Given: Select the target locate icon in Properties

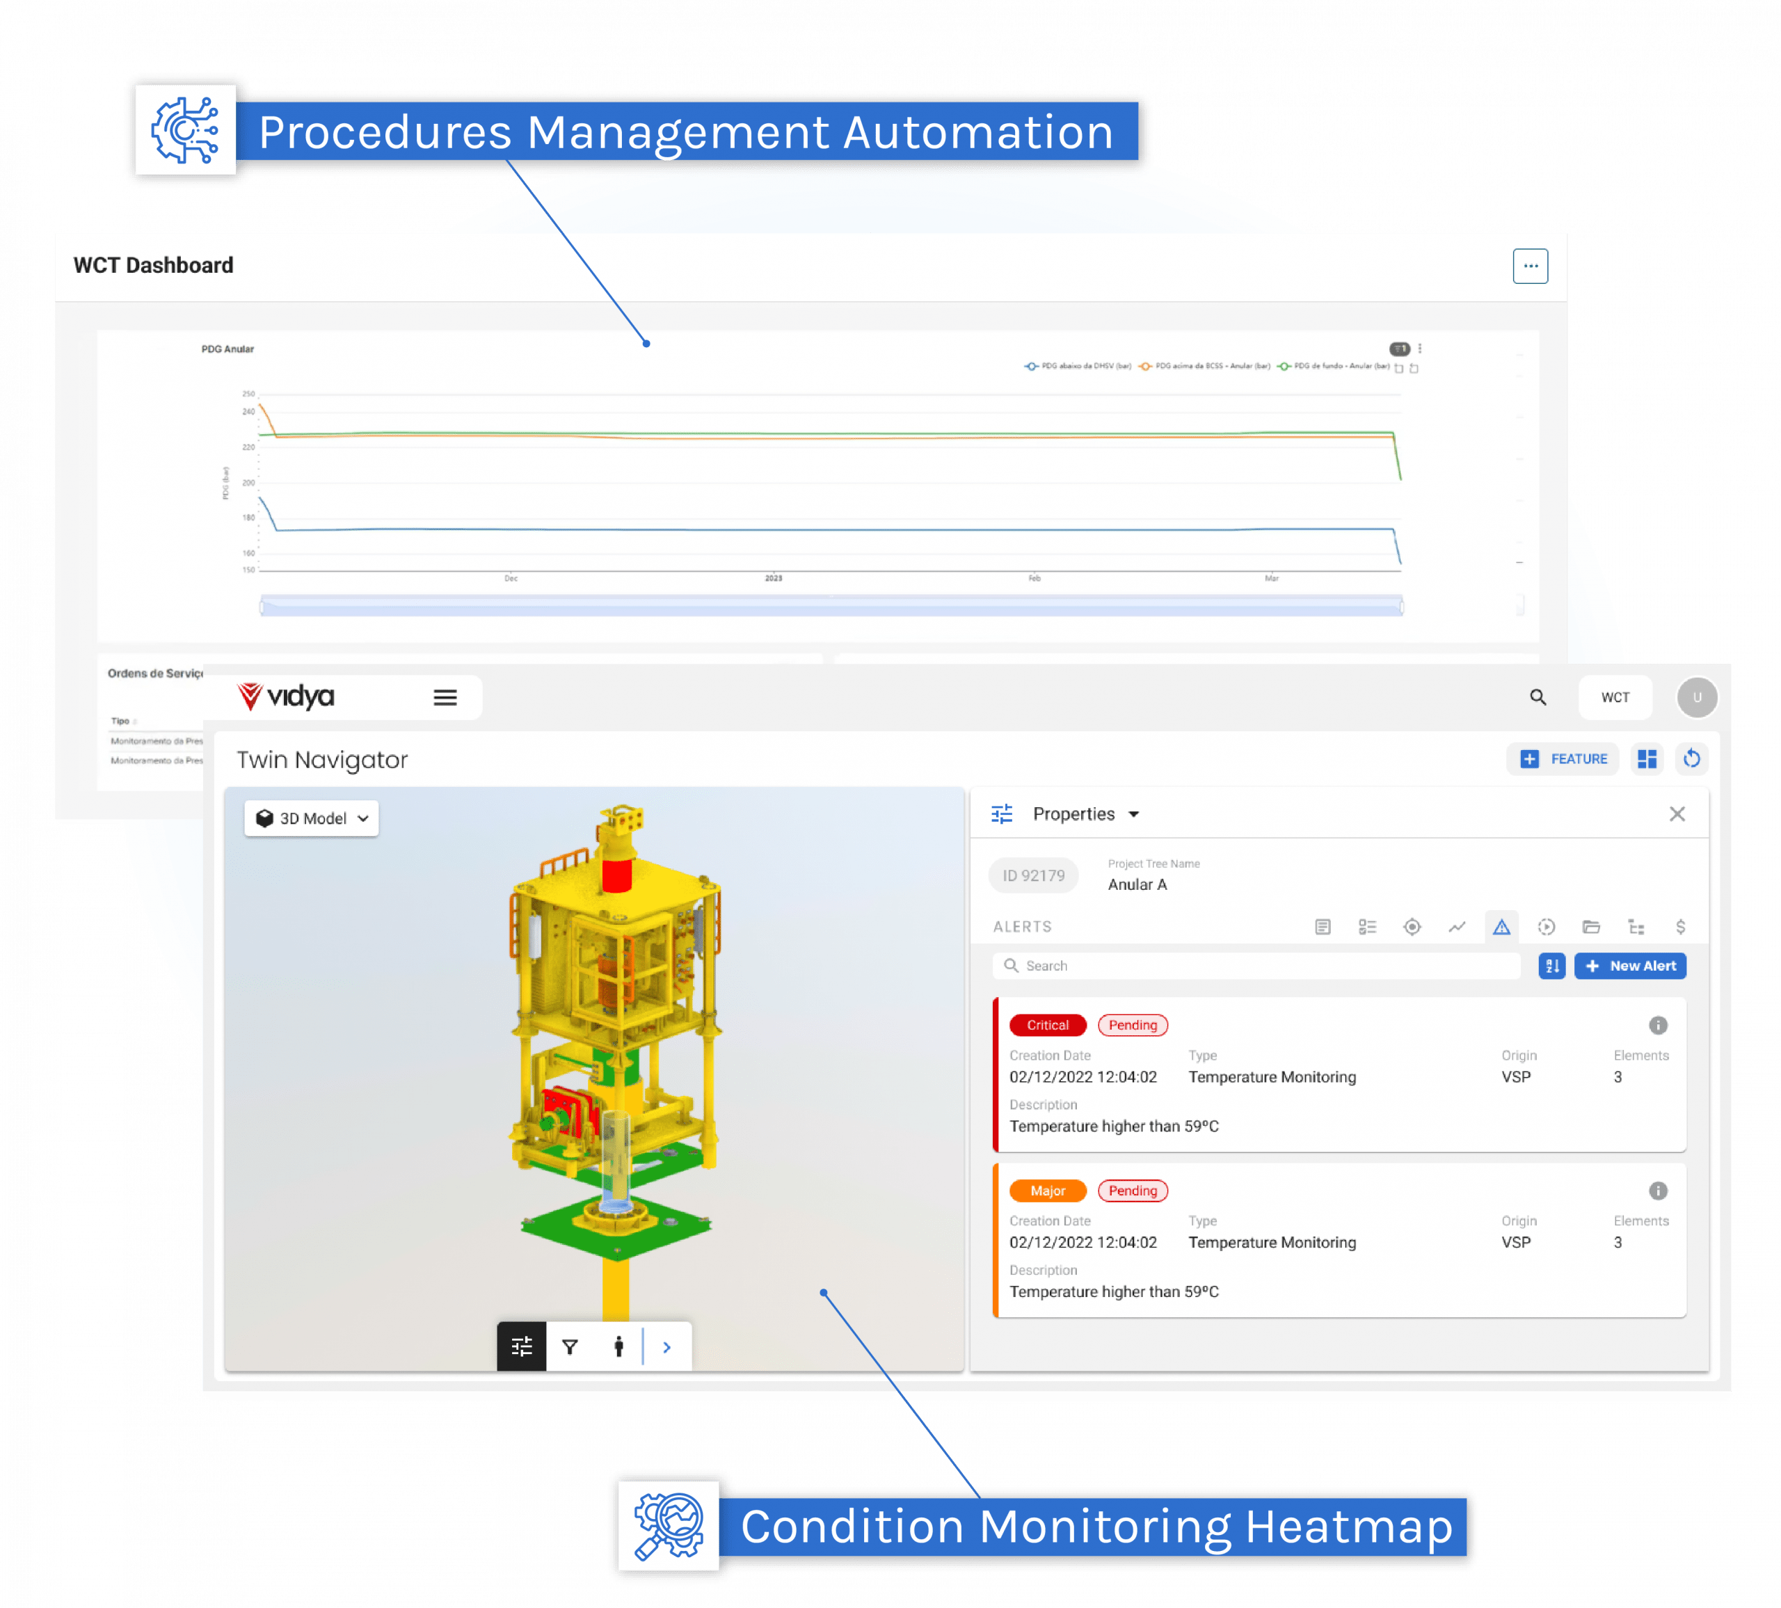Looking at the screenshot, I should (x=1412, y=927).
